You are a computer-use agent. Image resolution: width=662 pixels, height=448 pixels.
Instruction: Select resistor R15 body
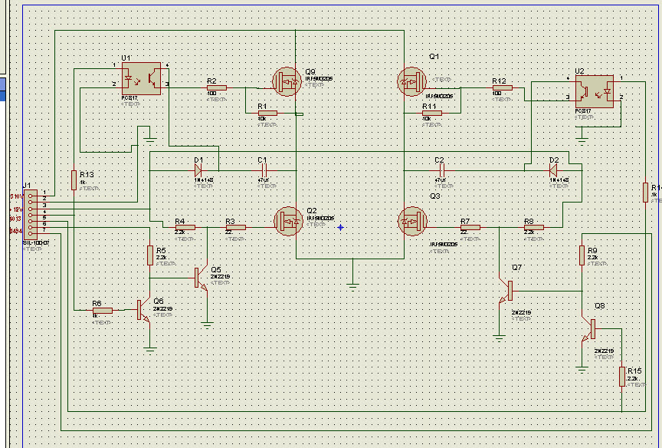coord(622,377)
